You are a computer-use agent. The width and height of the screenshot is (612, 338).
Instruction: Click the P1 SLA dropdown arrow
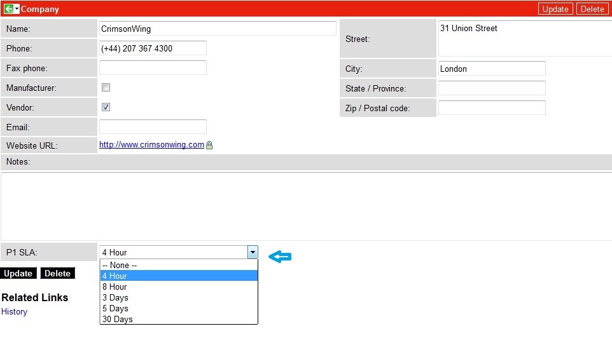coord(253,252)
